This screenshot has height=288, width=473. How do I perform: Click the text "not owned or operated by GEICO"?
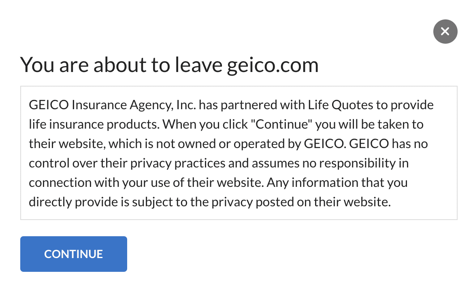(x=250, y=144)
